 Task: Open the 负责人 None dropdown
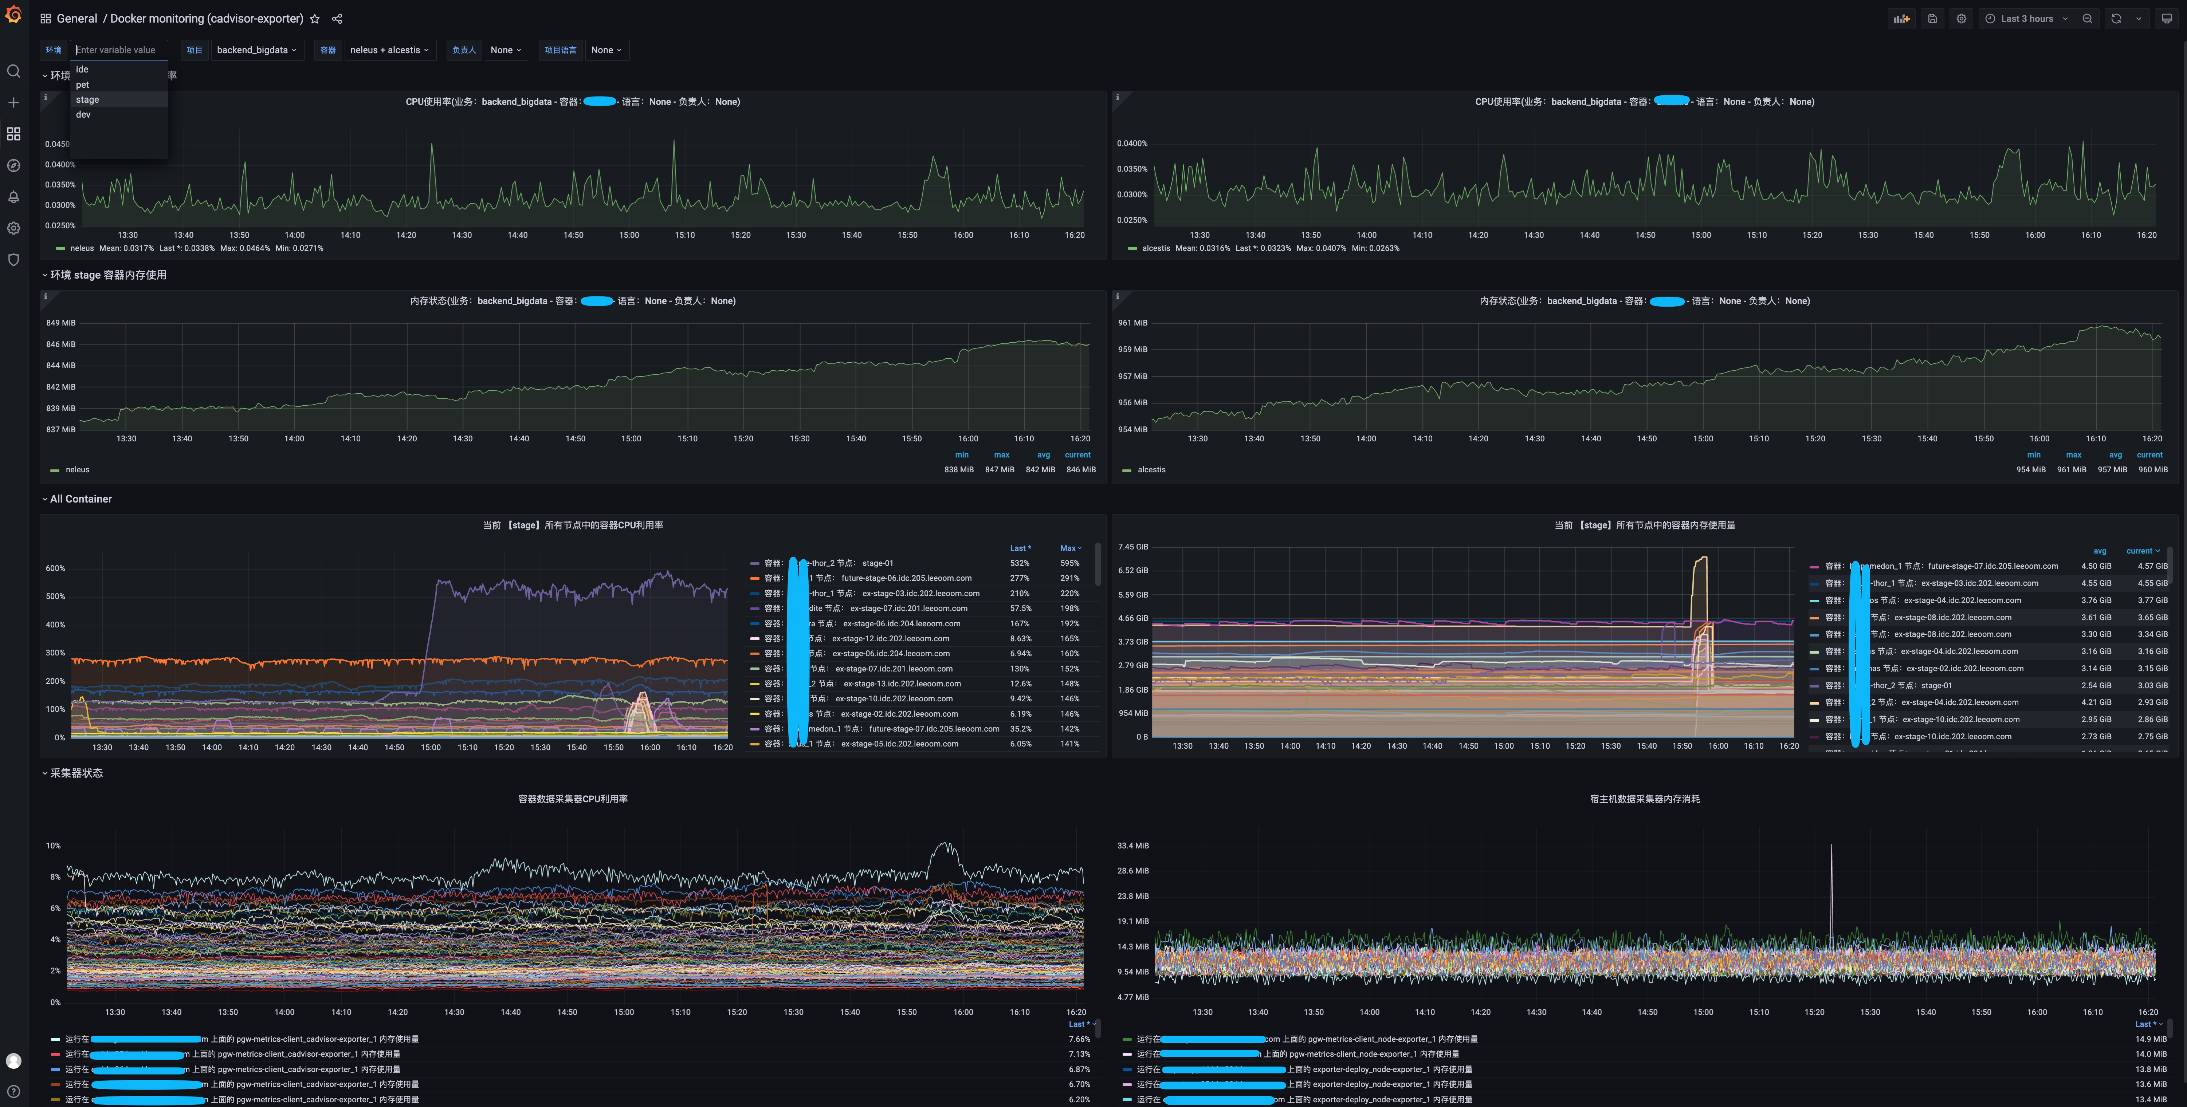pyautogui.click(x=506, y=50)
